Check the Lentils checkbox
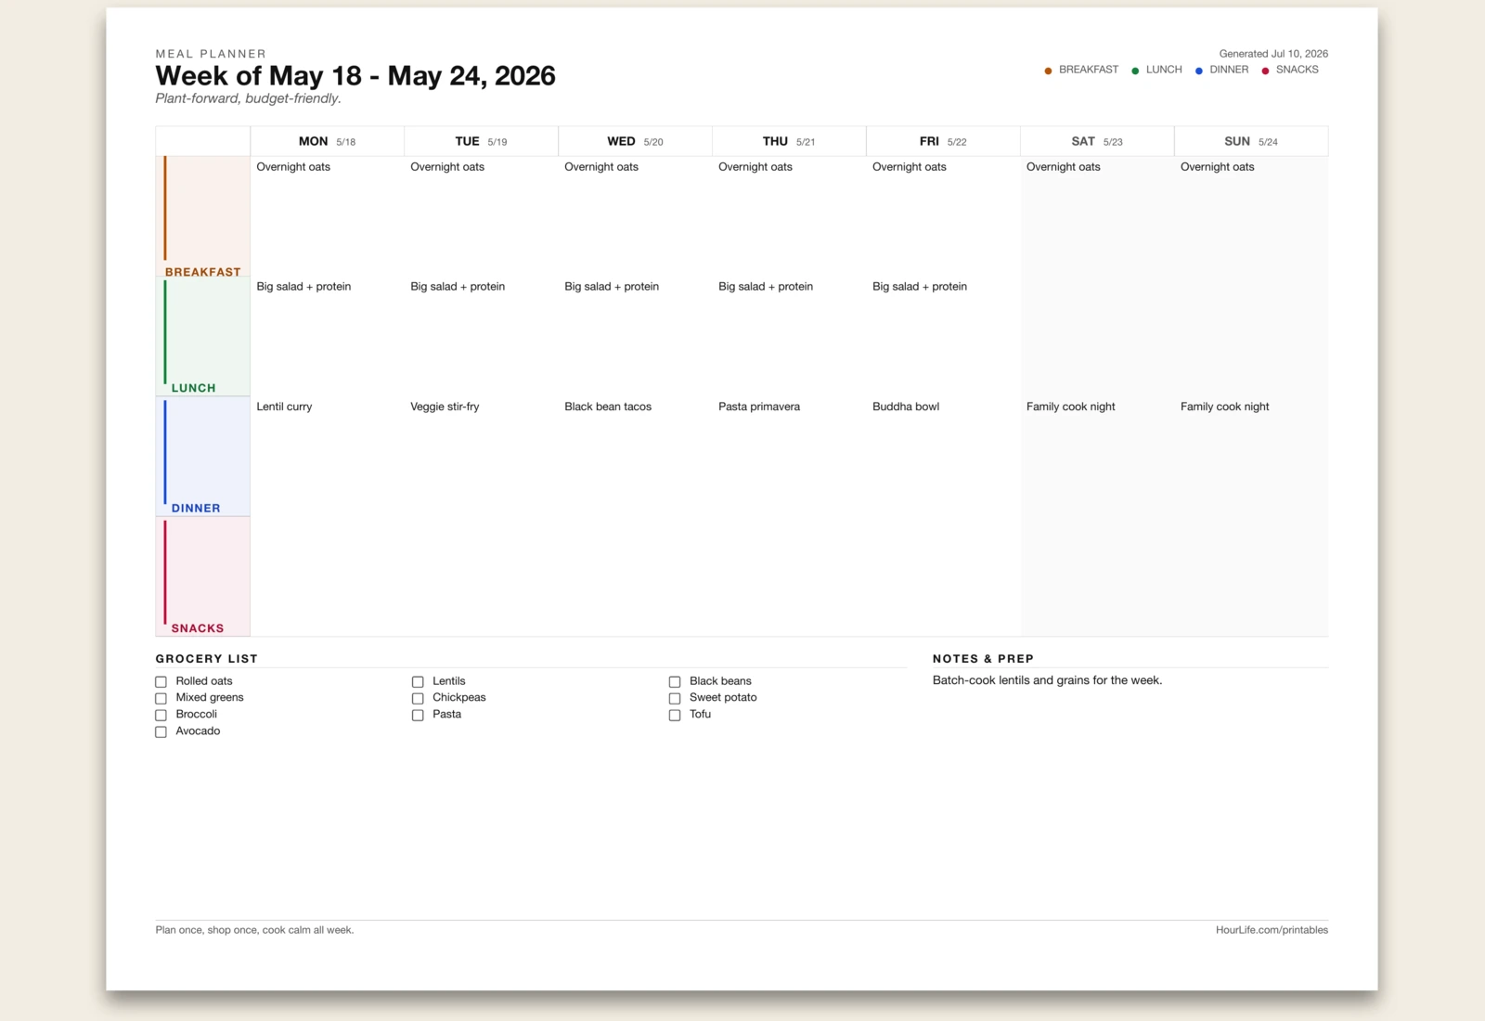The height and width of the screenshot is (1021, 1485). [x=418, y=681]
